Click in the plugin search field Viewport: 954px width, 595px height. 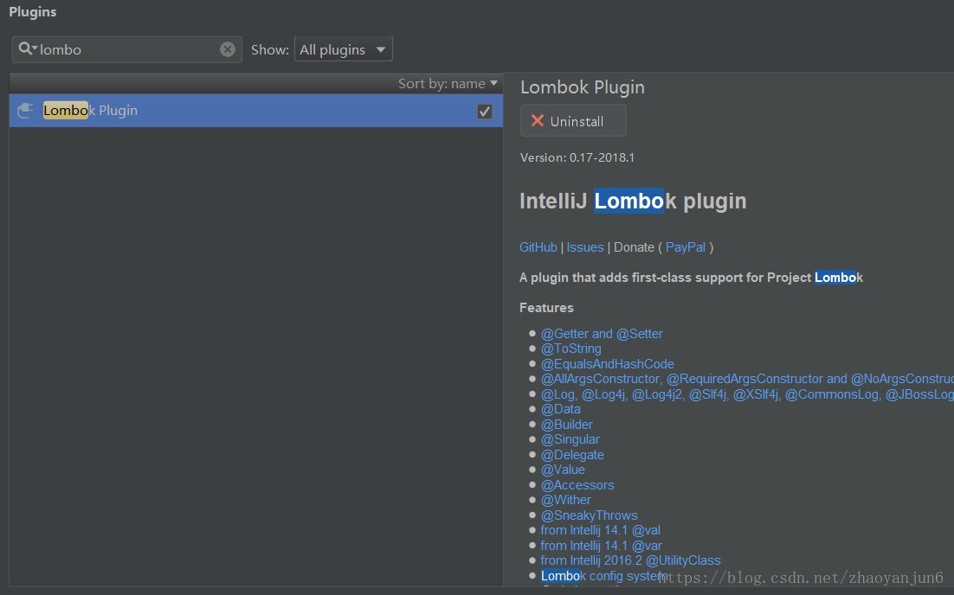(130, 49)
